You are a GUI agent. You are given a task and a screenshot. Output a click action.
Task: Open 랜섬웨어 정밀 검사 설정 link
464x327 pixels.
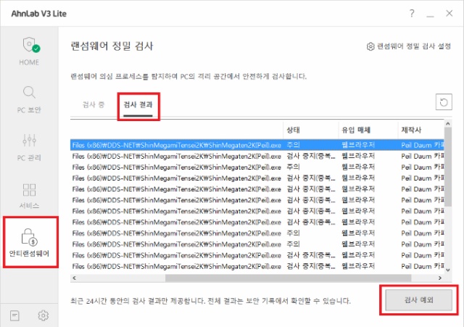(409, 46)
